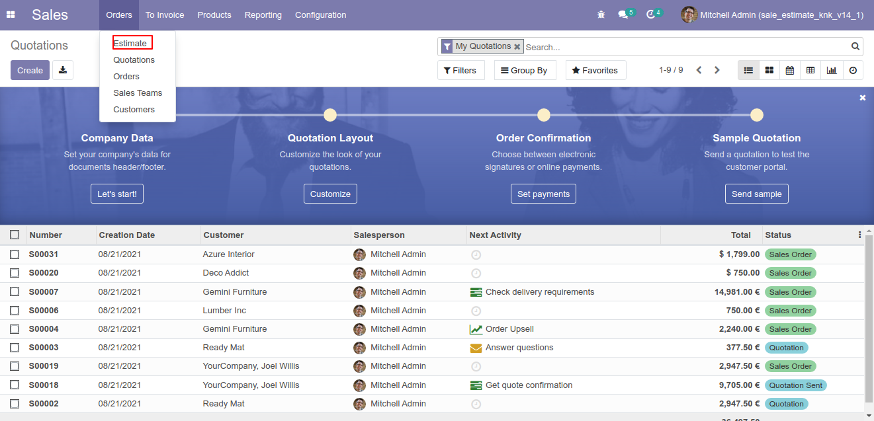The image size is (874, 421).
Task: Click the activity clock icon for S00019
Action: [476, 366]
